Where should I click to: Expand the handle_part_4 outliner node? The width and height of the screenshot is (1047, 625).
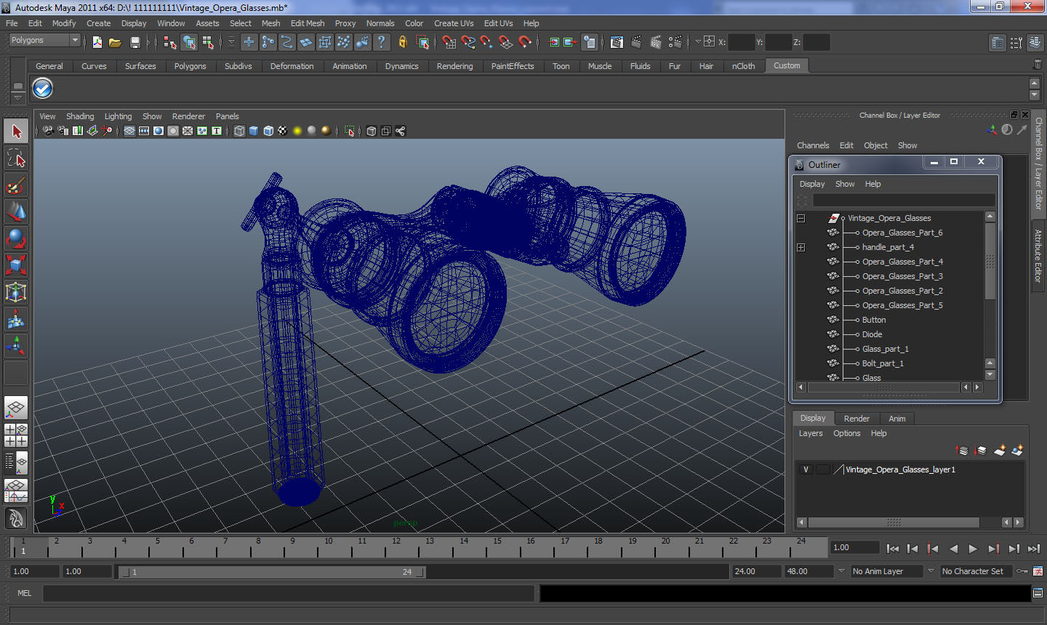[801, 247]
